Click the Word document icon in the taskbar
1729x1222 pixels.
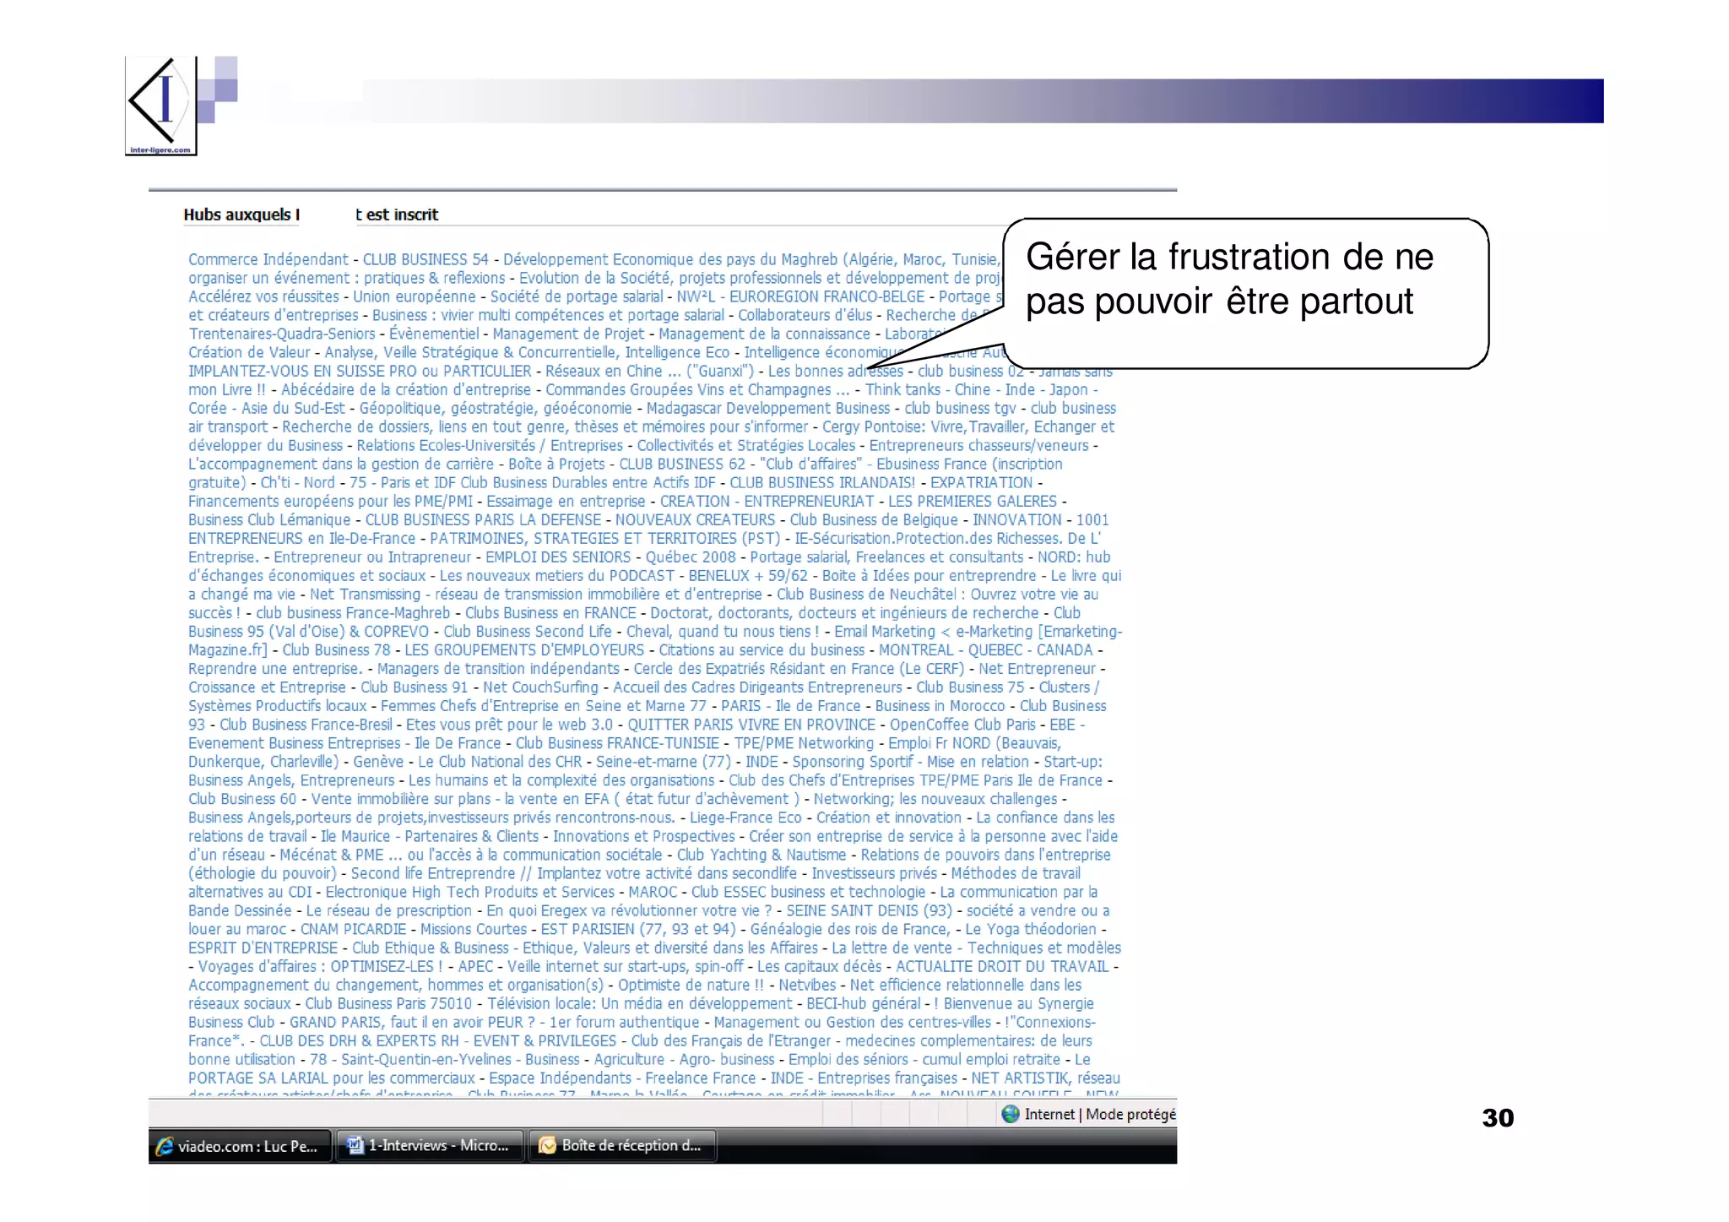(x=355, y=1145)
